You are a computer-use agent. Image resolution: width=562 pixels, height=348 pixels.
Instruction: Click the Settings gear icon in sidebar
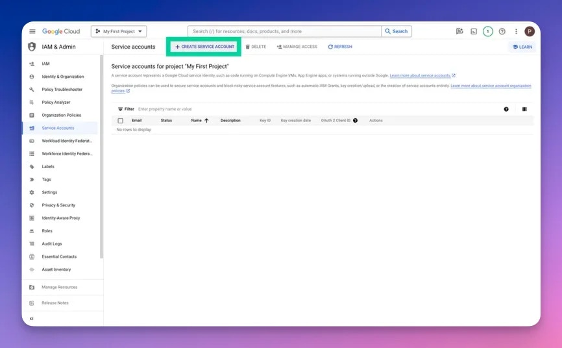(x=32, y=192)
